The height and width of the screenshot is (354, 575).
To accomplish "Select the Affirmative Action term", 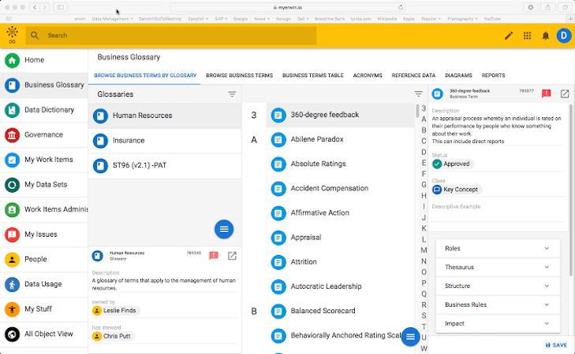I will pos(340,213).
